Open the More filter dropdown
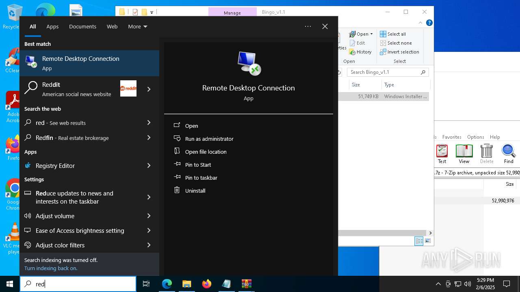Screen dimensions: 520x292 pyautogui.click(x=138, y=26)
